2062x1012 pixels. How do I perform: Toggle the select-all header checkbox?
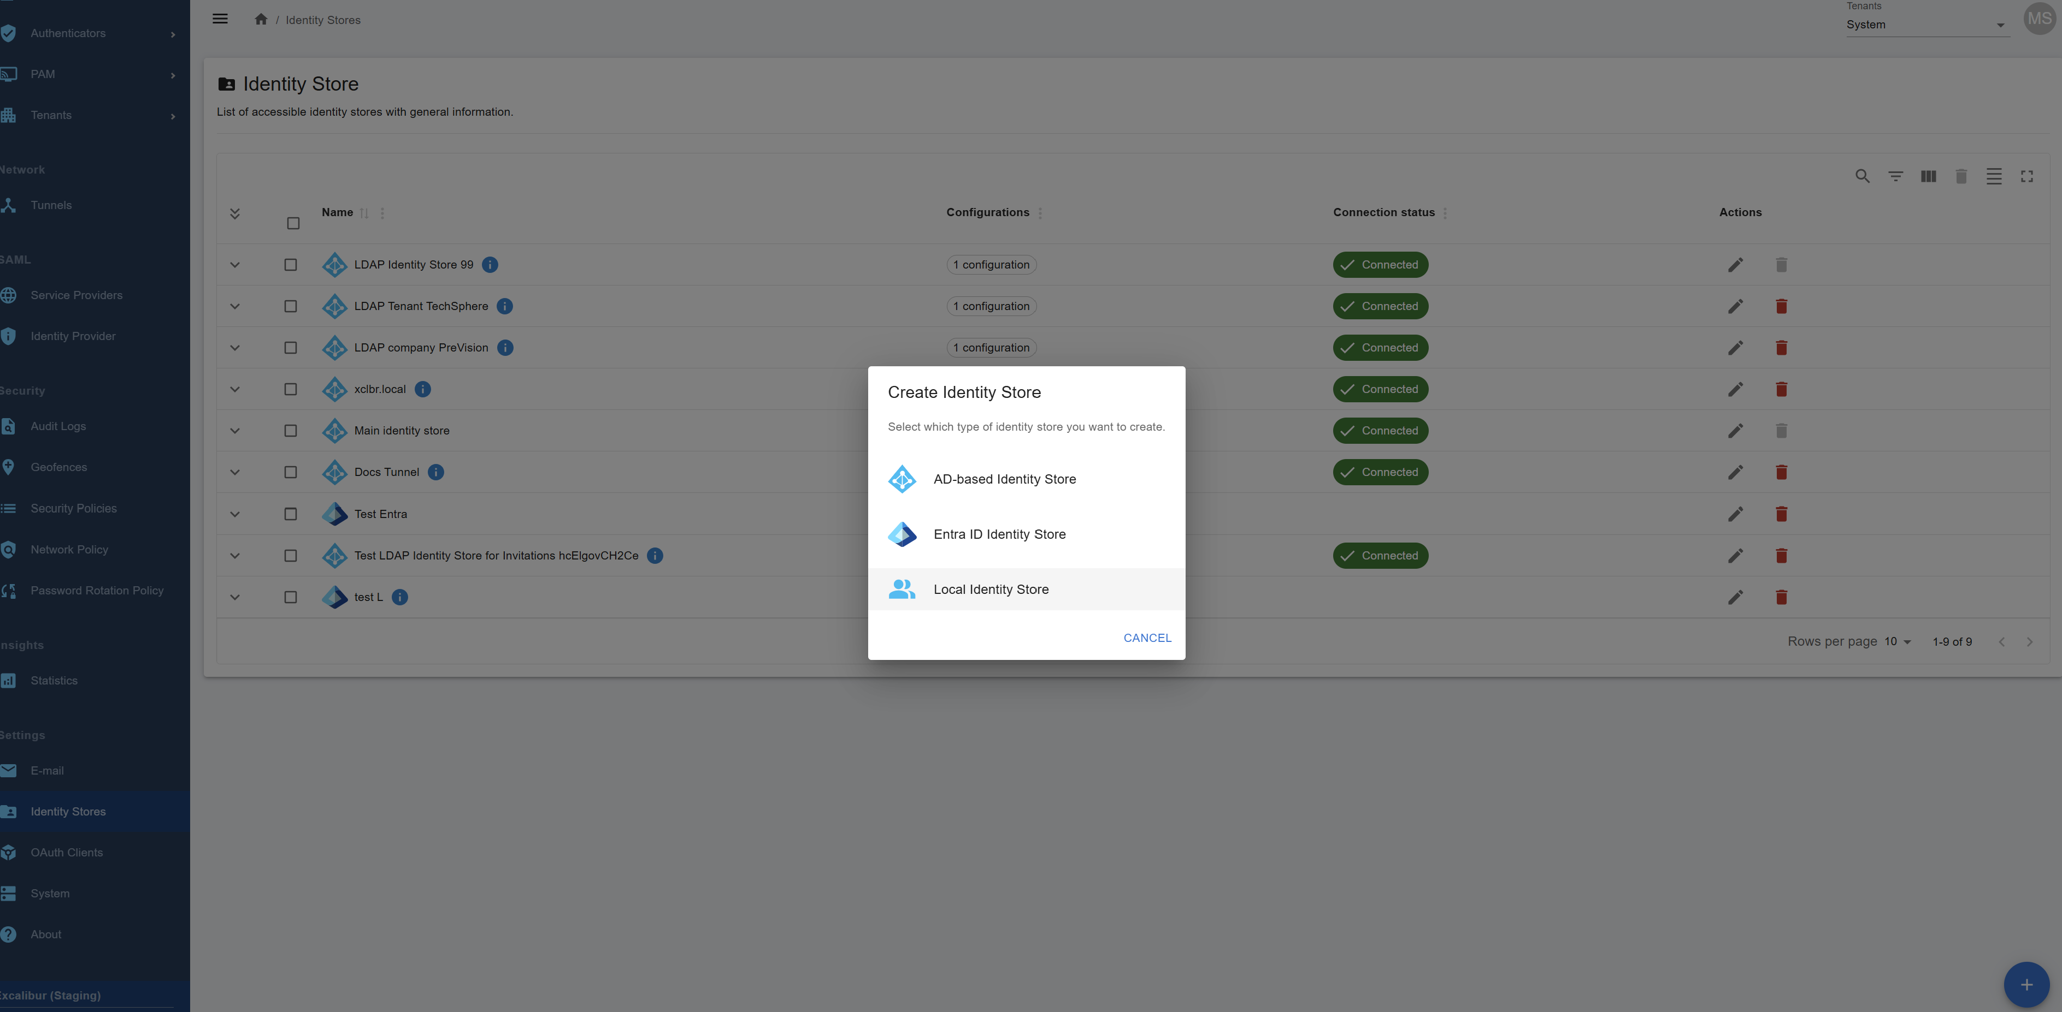[x=293, y=223]
